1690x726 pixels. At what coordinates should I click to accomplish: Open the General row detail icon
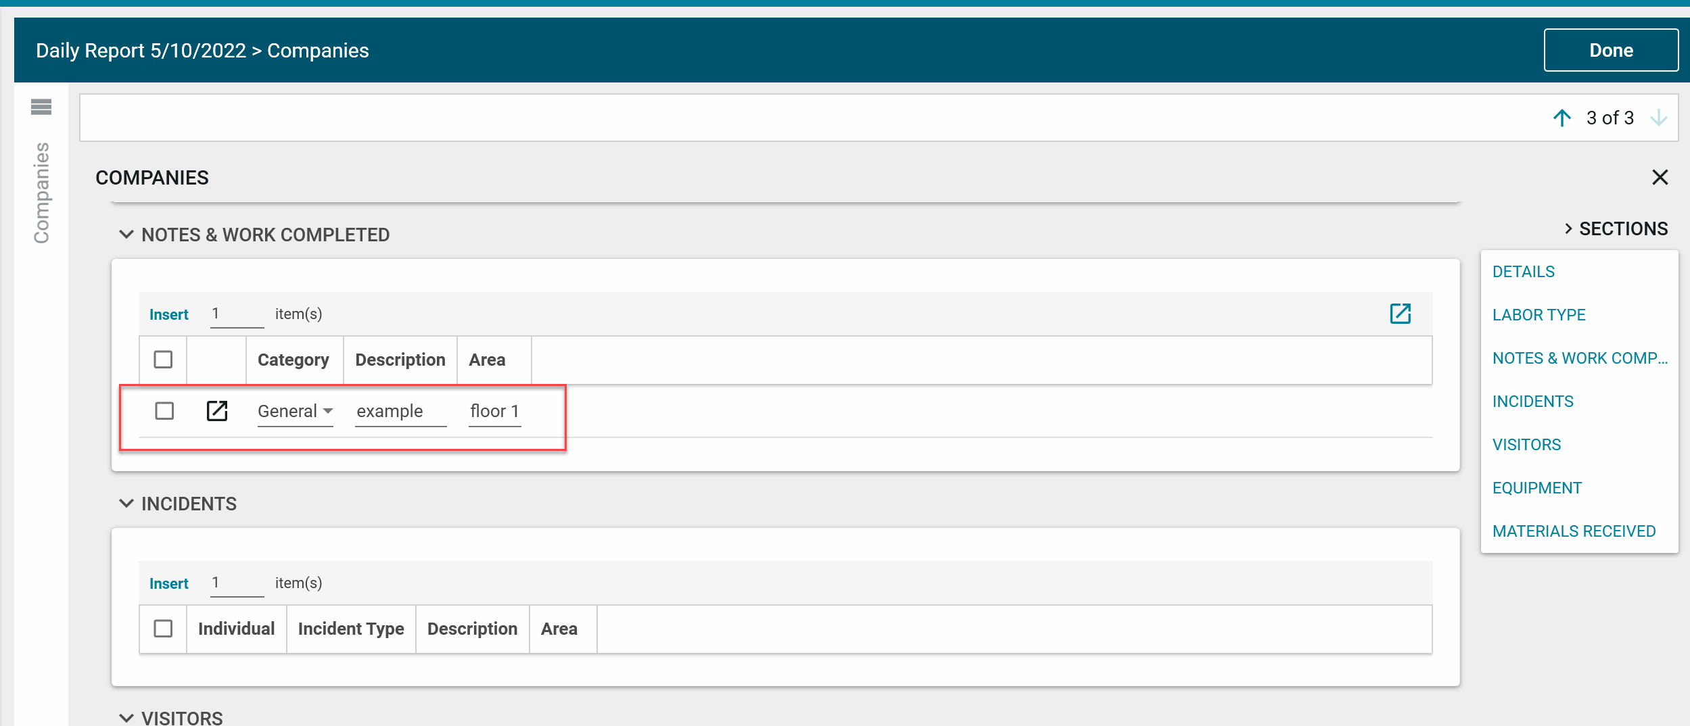pos(216,411)
